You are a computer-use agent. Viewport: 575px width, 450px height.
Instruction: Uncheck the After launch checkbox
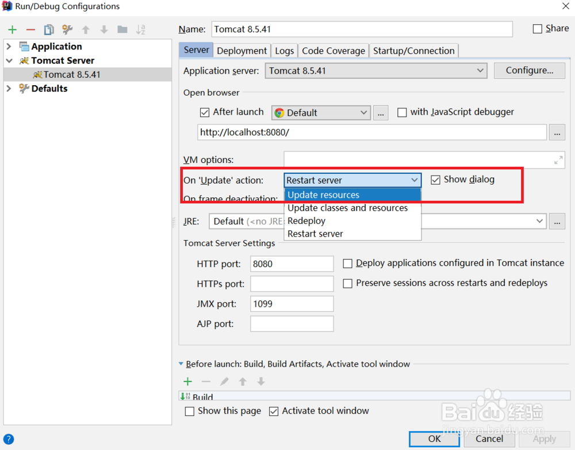(205, 112)
